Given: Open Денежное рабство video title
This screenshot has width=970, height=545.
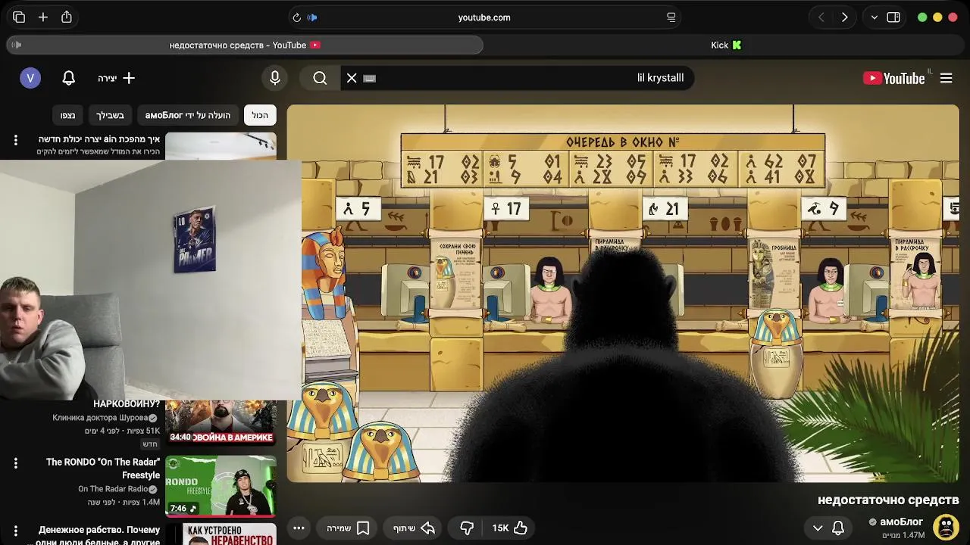Looking at the screenshot, I should pos(99,536).
